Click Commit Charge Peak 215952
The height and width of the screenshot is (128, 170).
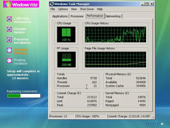pyautogui.click(x=92, y=105)
